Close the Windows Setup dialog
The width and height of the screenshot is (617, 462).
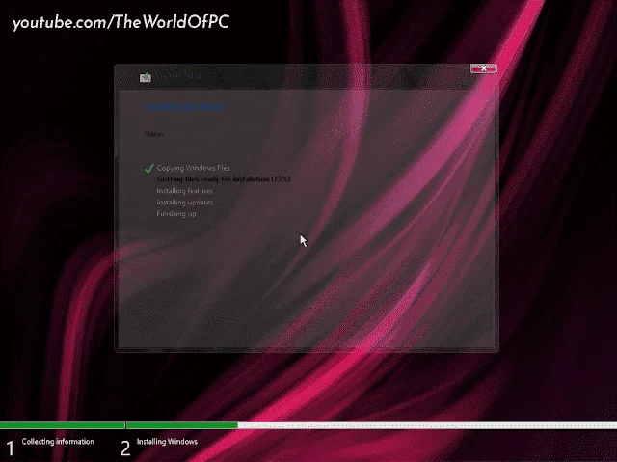pos(484,68)
